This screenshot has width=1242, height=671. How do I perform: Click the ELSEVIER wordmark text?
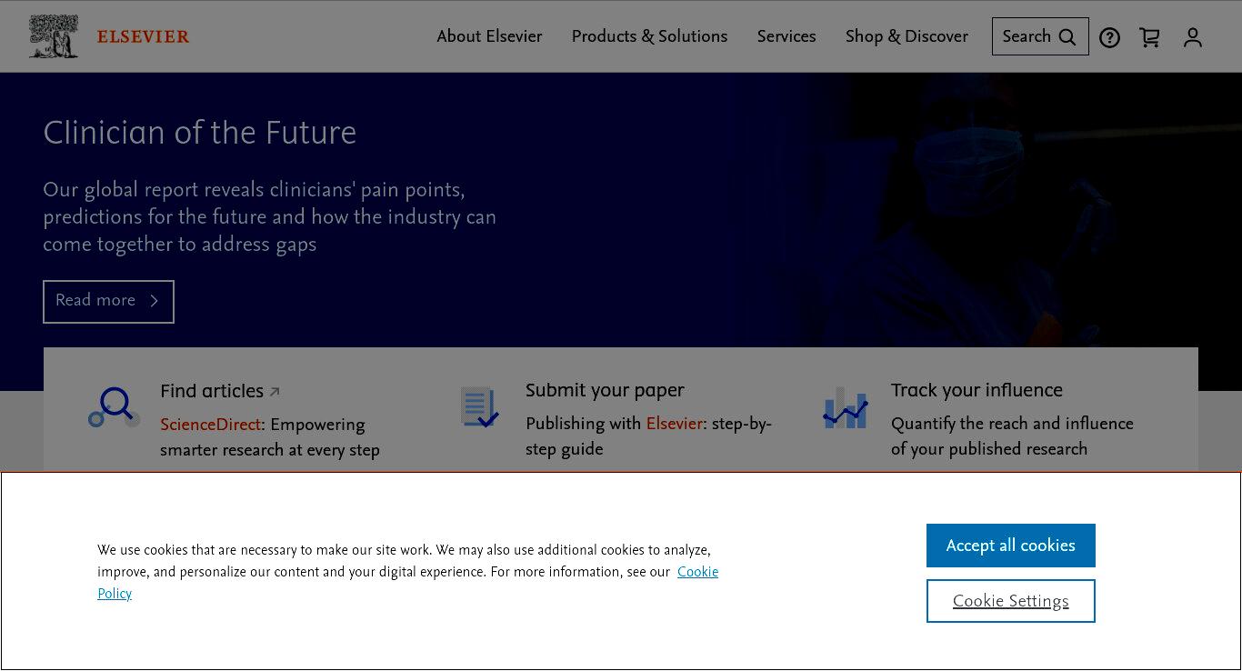click(x=144, y=37)
